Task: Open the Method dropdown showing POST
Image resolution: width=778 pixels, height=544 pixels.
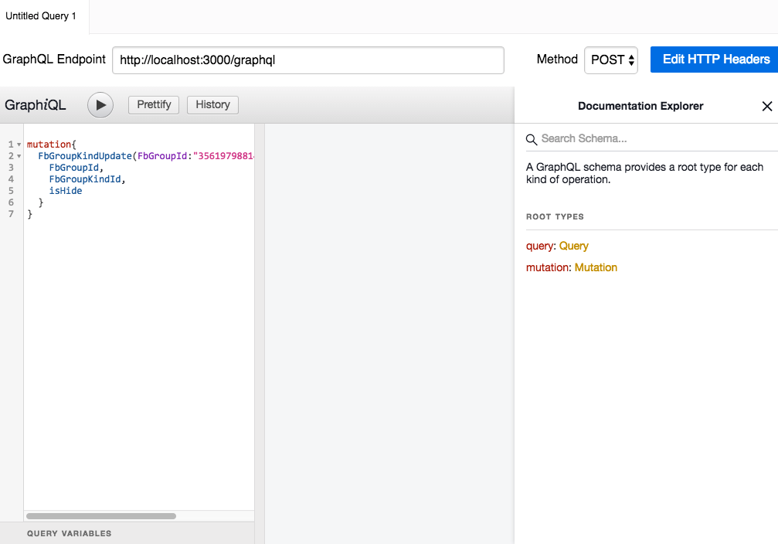Action: point(610,59)
